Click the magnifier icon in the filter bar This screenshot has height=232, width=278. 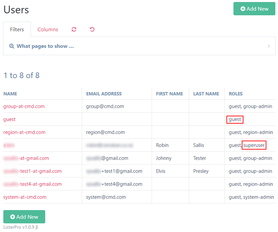pos(12,46)
